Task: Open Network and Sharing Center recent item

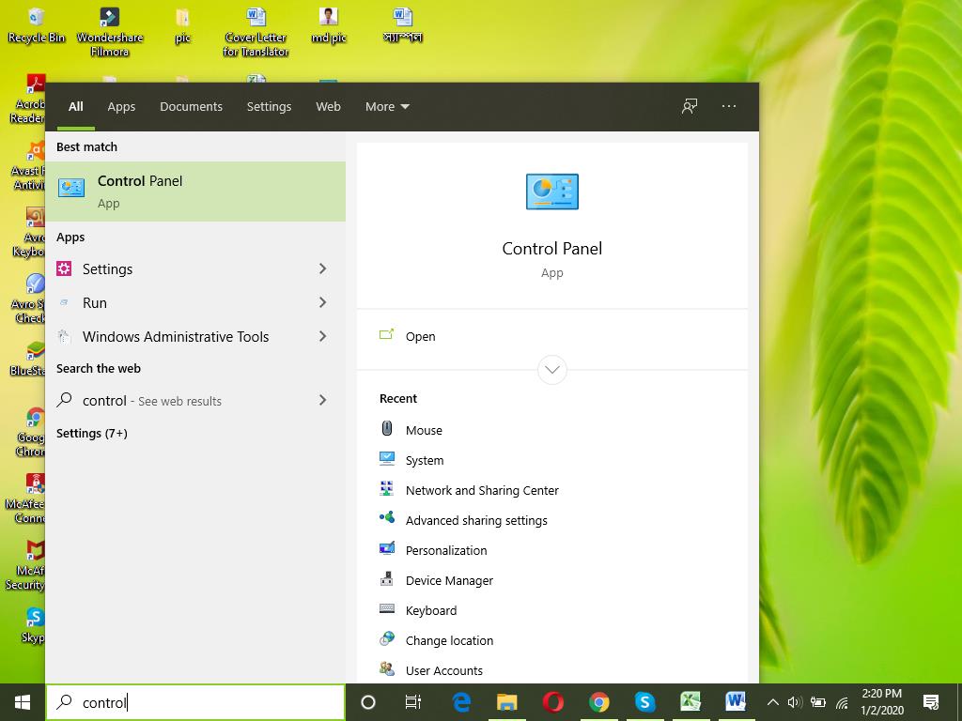Action: point(482,490)
